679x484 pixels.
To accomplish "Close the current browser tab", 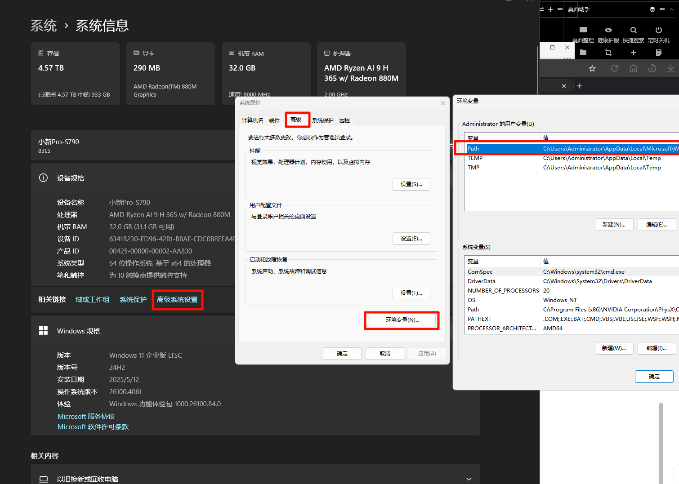I will click(x=564, y=86).
